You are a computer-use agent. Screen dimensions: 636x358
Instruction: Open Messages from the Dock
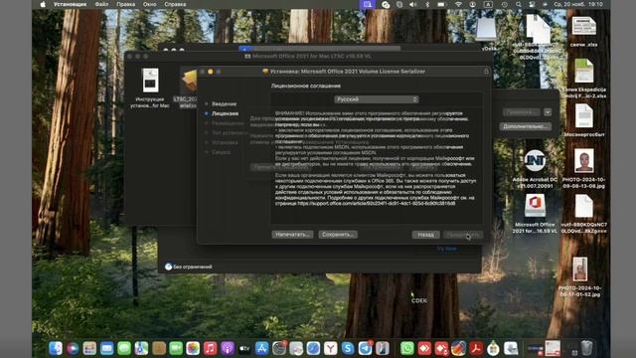point(124,348)
